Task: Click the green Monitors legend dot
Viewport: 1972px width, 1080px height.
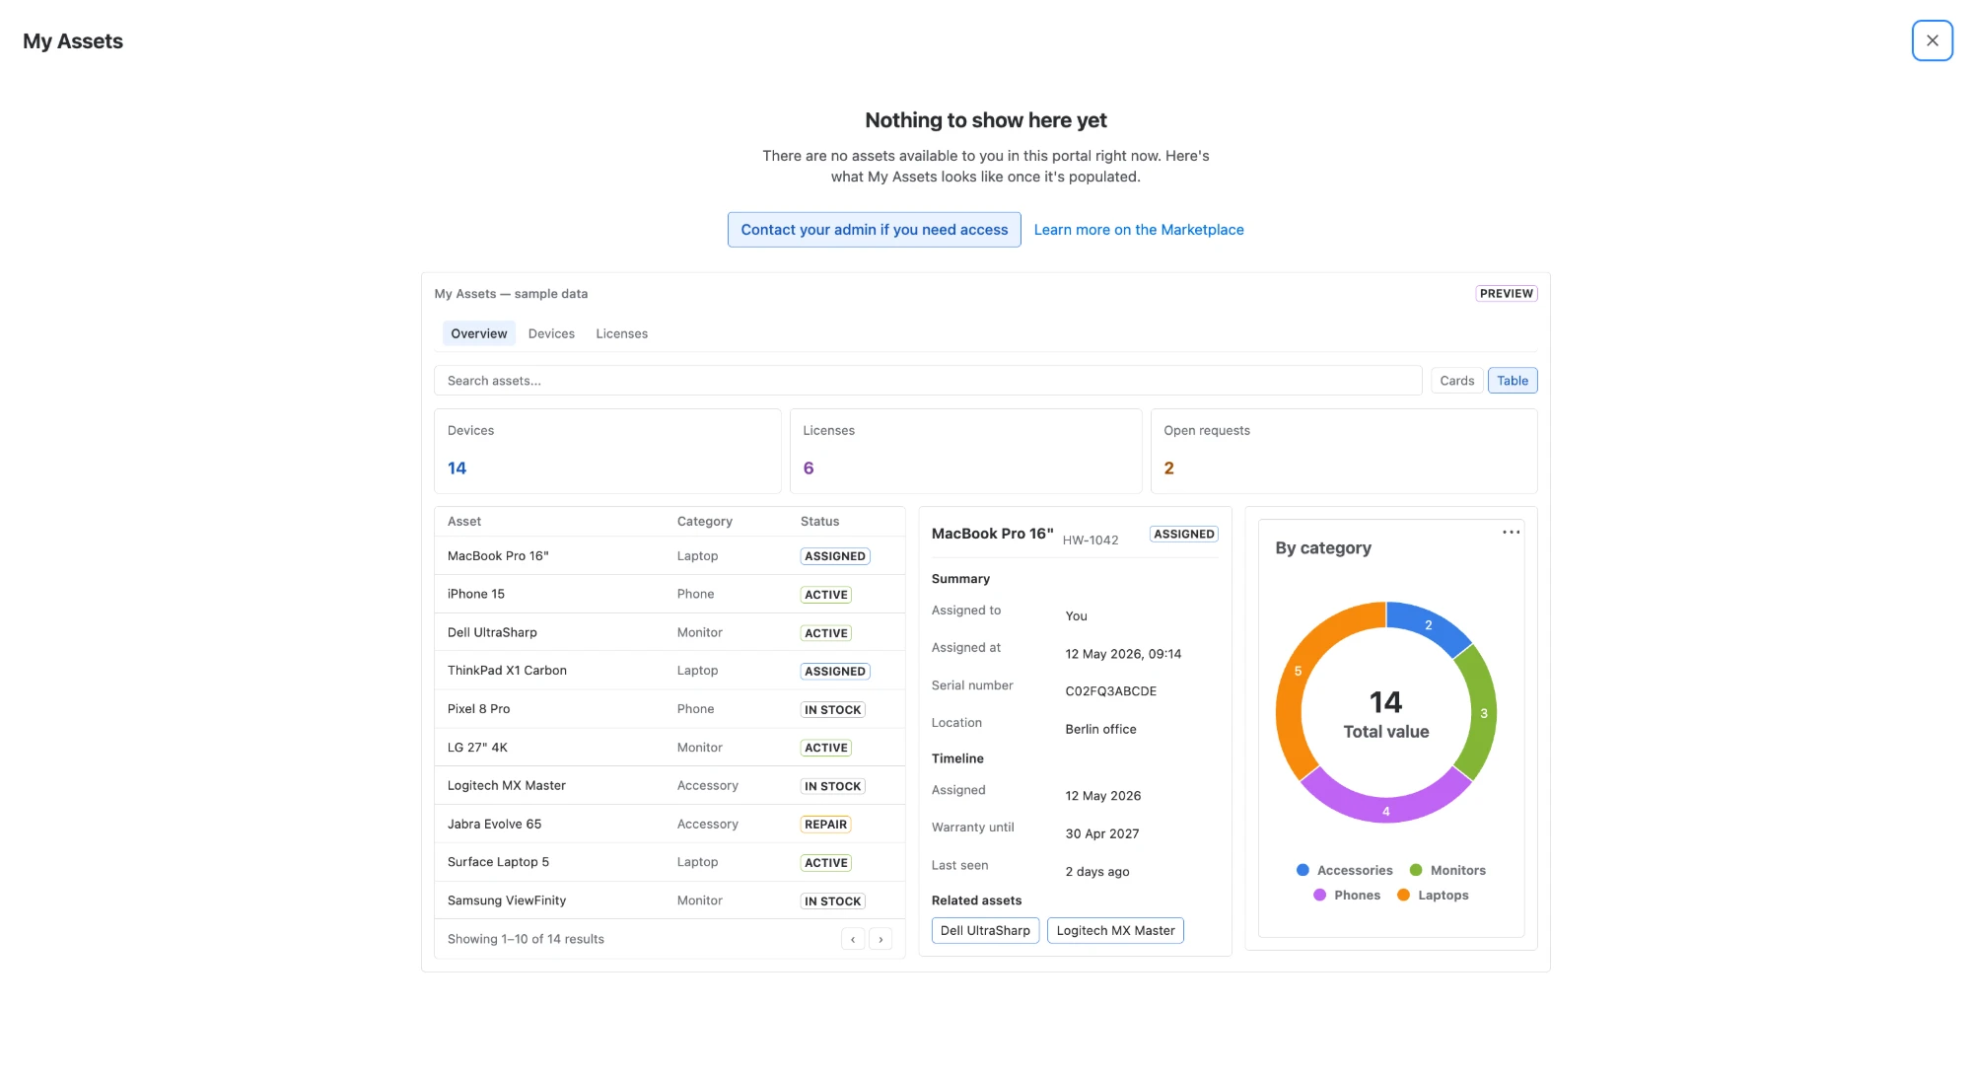Action: click(x=1416, y=870)
